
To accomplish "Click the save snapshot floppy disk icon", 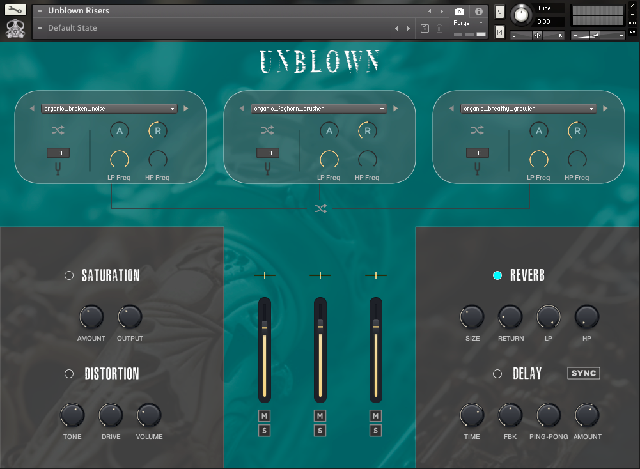I will [425, 28].
